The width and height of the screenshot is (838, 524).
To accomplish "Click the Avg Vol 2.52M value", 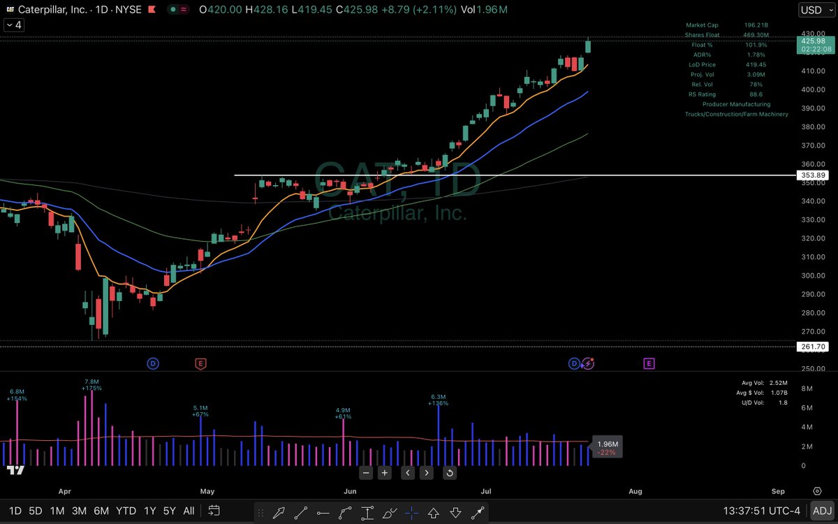I will (778, 383).
